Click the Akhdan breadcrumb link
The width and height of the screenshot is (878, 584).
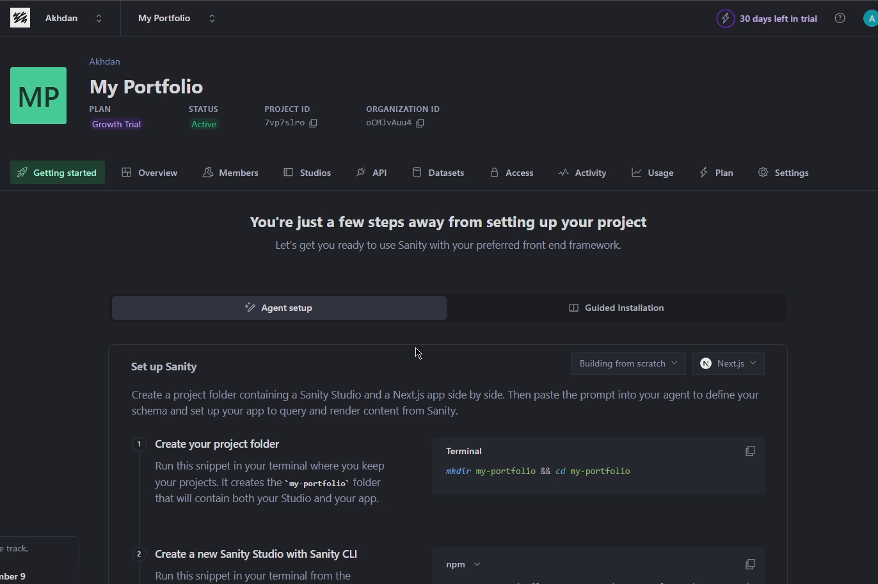coord(105,61)
